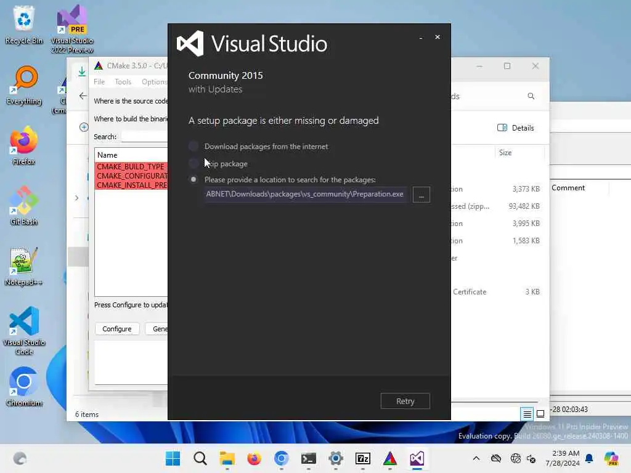Open 7-Zip from the taskbar

tap(362, 458)
